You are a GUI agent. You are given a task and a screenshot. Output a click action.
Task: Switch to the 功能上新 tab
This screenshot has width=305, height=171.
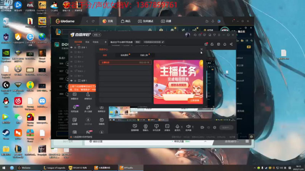click(x=144, y=55)
